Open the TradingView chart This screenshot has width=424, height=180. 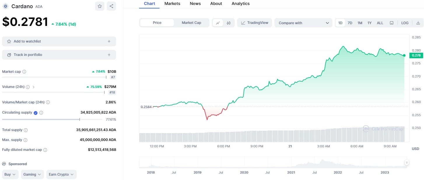click(x=255, y=23)
